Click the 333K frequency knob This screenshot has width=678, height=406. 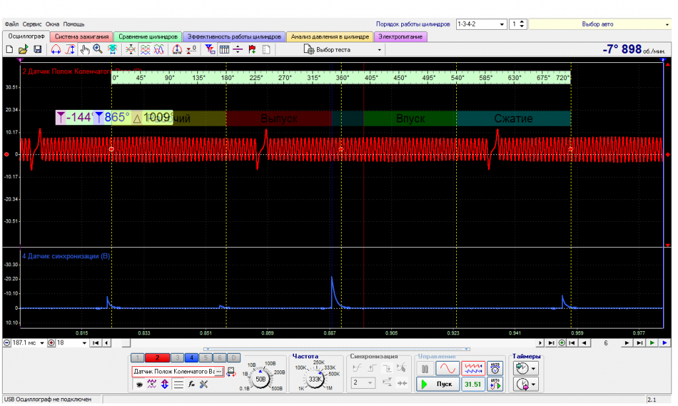tap(315, 380)
